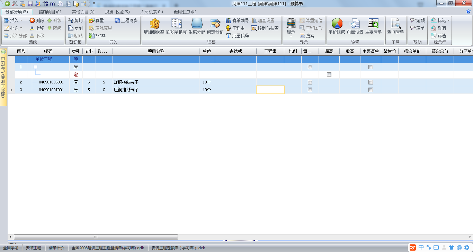Click the 筛选 filter button
The image size is (473, 252).
pos(438,36)
